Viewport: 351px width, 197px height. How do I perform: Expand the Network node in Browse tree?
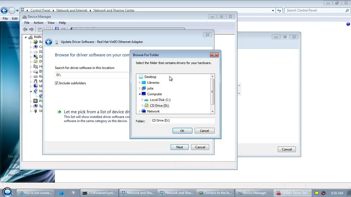[140, 111]
